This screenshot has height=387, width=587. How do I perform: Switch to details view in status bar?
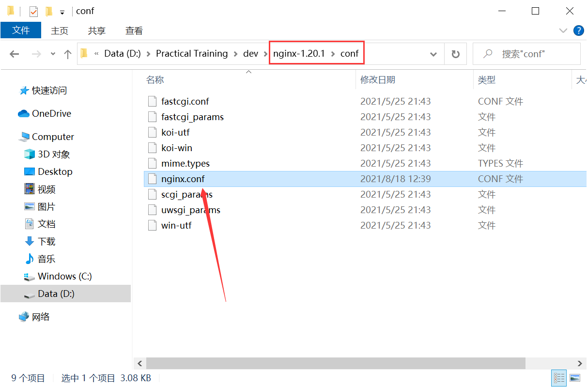(x=559, y=378)
